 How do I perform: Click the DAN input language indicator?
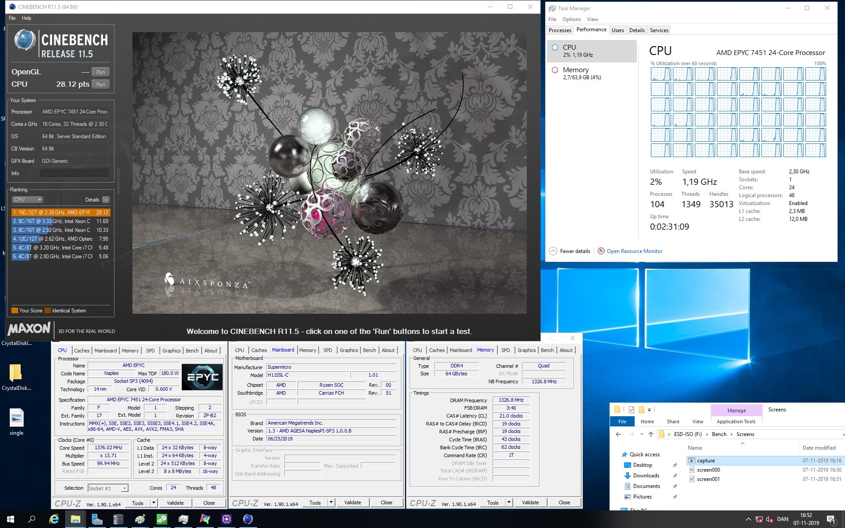tap(783, 519)
